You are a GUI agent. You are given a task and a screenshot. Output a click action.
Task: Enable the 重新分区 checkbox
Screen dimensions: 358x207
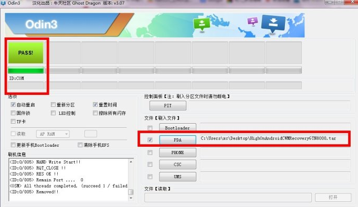[x=53, y=105]
